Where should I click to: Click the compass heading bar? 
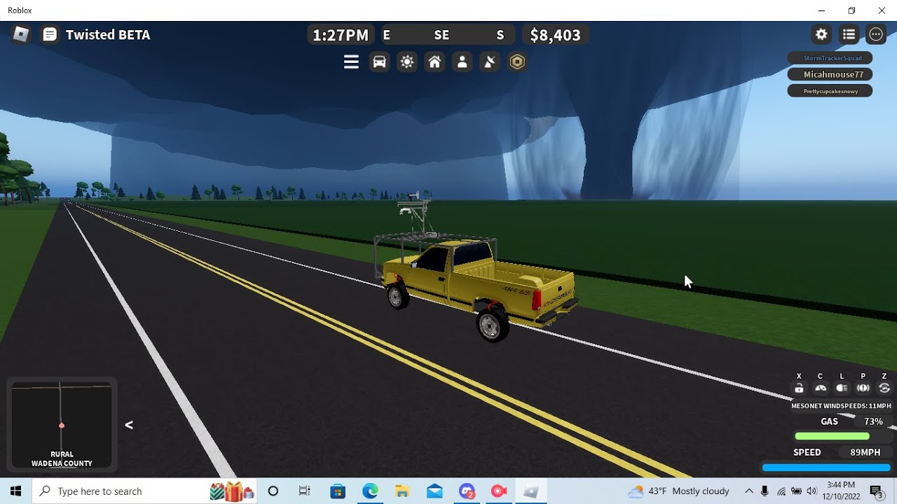click(x=448, y=35)
